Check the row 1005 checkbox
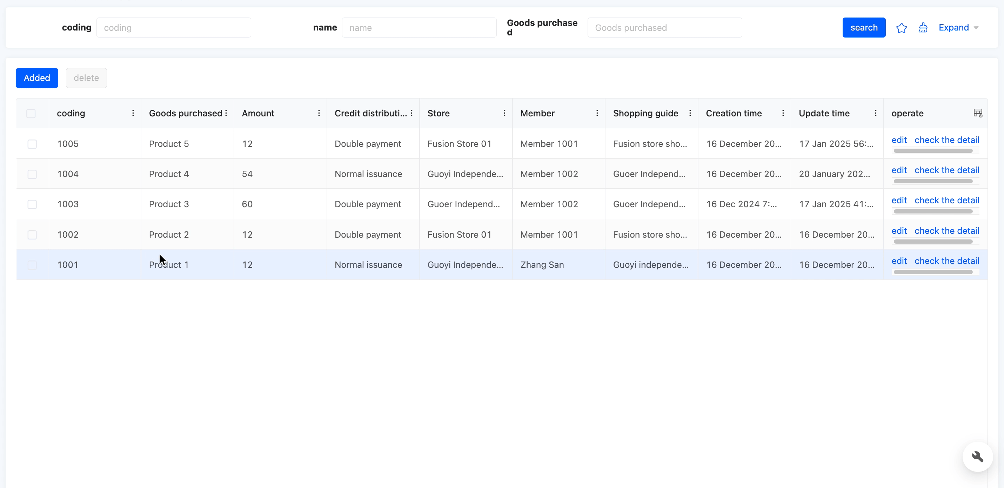This screenshot has width=1004, height=488. [x=32, y=144]
